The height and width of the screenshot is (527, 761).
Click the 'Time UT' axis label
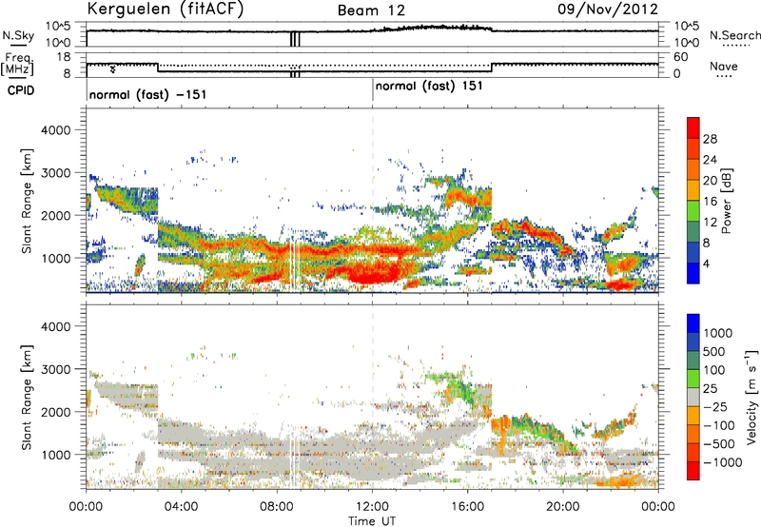click(x=372, y=520)
